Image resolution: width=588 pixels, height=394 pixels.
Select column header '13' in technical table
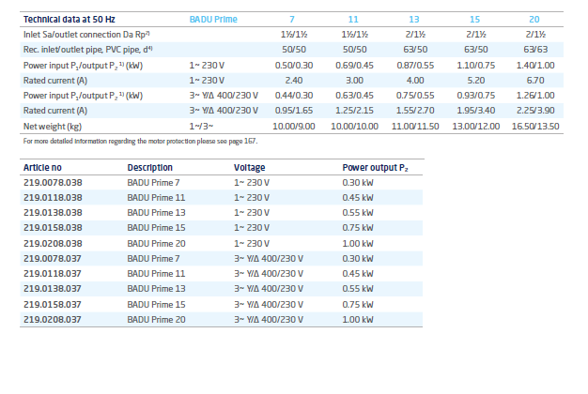point(414,20)
